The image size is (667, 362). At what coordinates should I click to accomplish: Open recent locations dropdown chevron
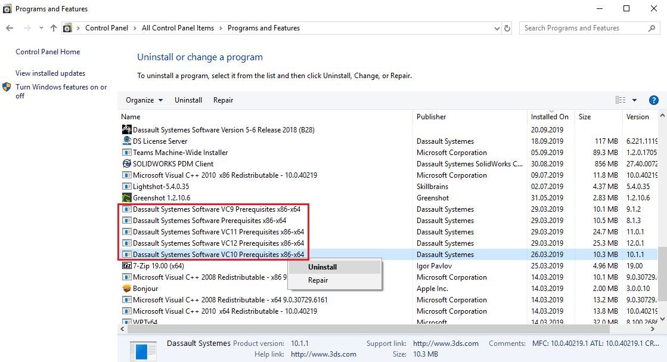pos(41,28)
